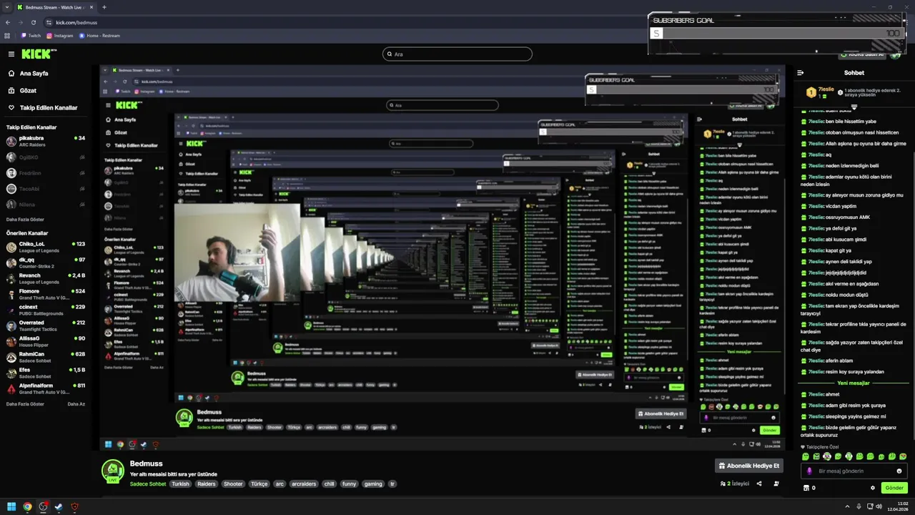Click Abonelik Hediye Et button
915x515 pixels.
[749, 466]
